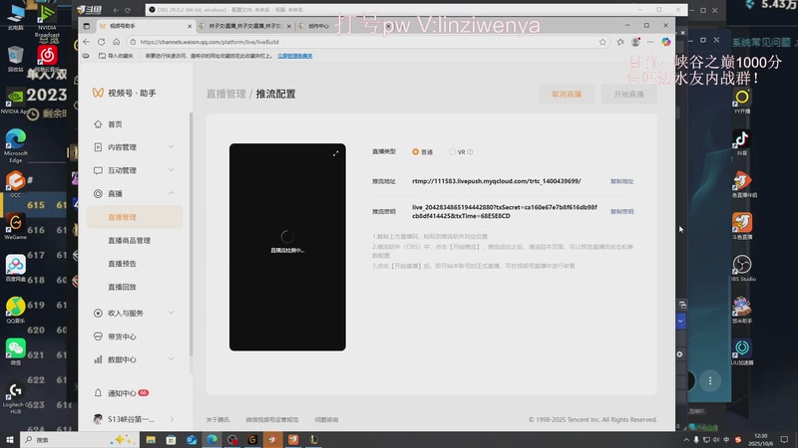The width and height of the screenshot is (798, 448).
Task: Go back with the browser back arrow
Action: pyautogui.click(x=87, y=42)
